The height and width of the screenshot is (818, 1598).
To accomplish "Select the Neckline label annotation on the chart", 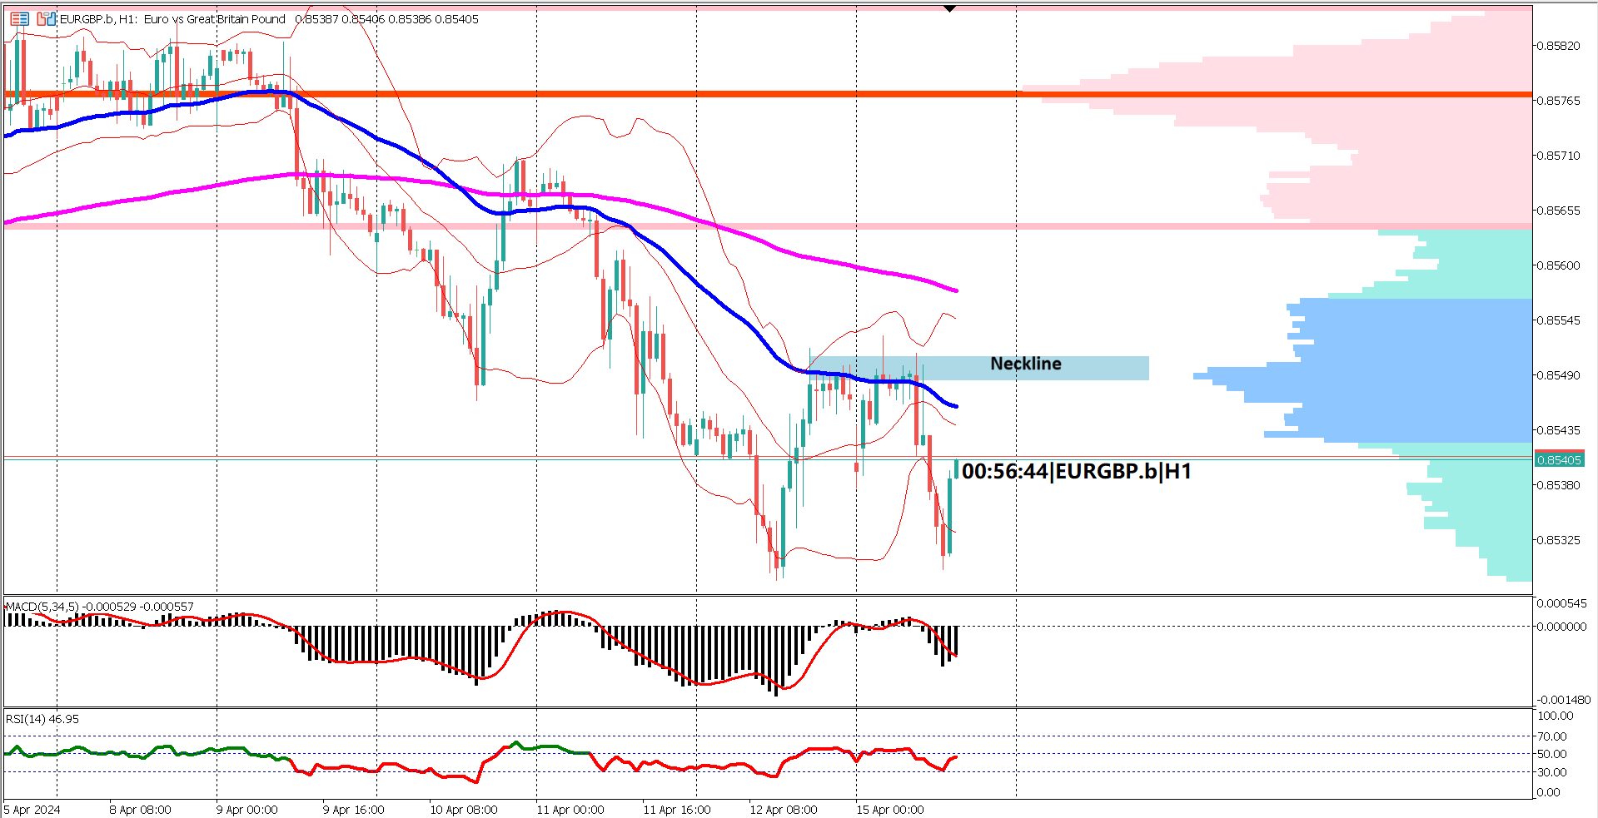I will click(x=1025, y=363).
